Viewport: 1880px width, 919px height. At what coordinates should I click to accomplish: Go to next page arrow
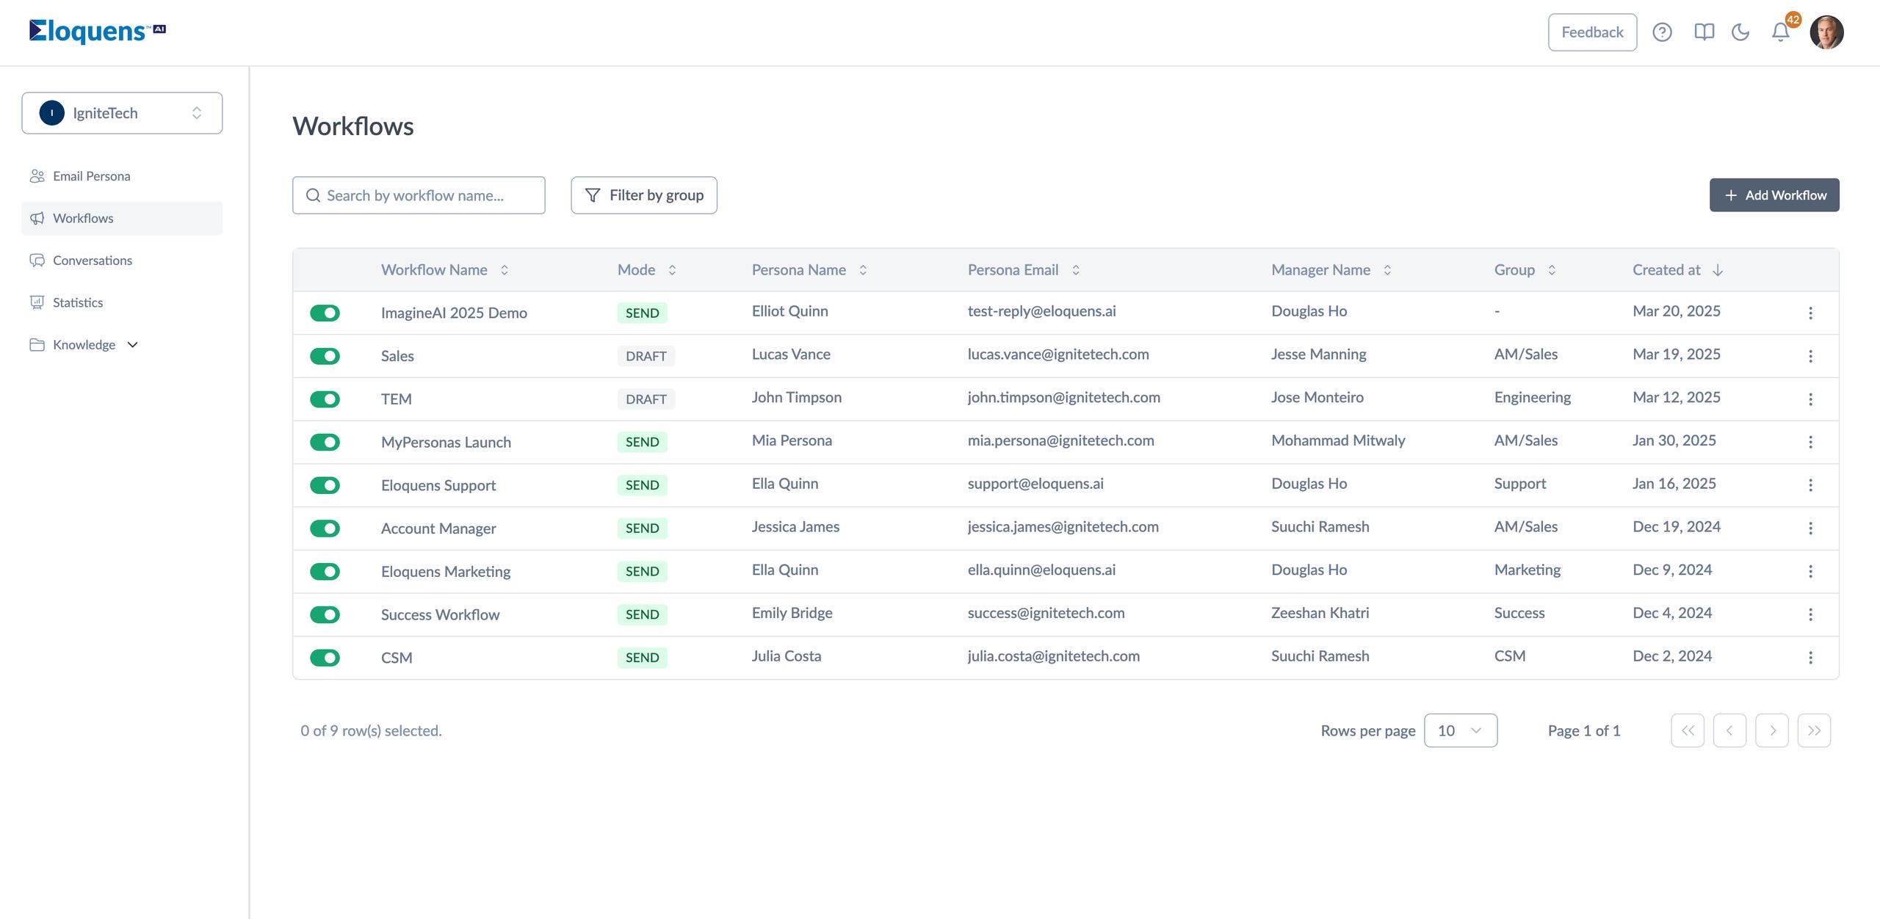(1771, 730)
